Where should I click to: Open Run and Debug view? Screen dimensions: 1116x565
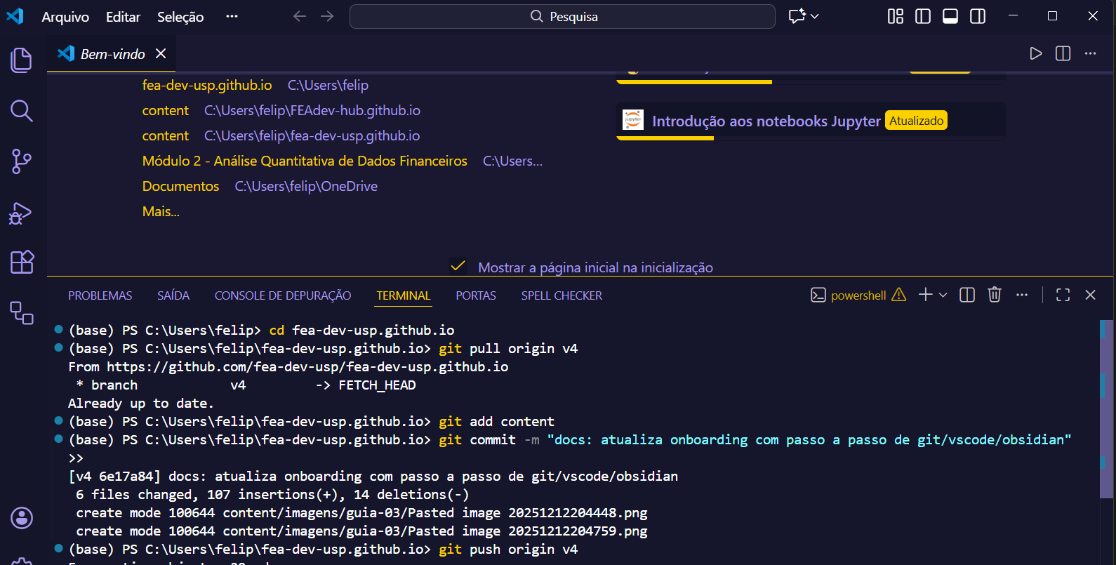(21, 213)
